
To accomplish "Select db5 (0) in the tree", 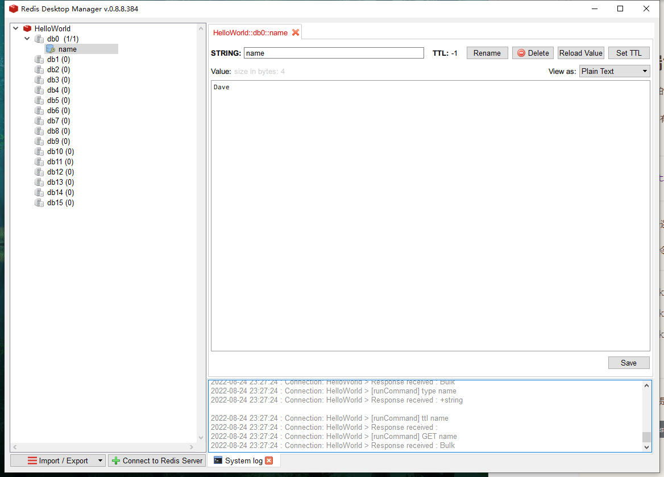I will click(59, 101).
